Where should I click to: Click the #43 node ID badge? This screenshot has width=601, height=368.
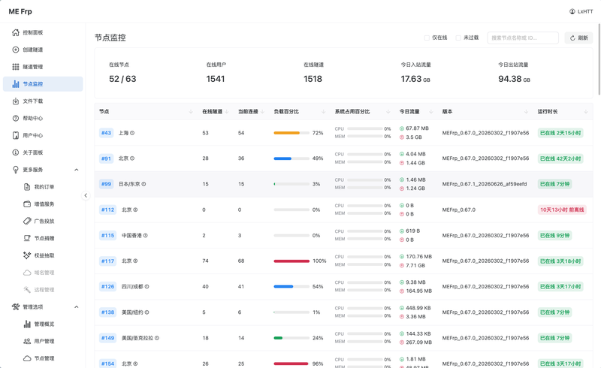[106, 133]
